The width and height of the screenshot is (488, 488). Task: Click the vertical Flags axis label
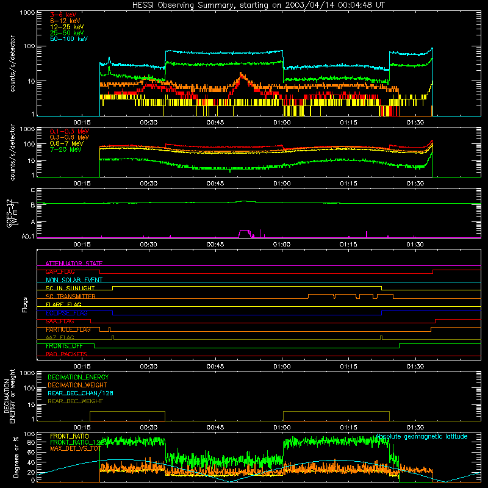point(25,304)
